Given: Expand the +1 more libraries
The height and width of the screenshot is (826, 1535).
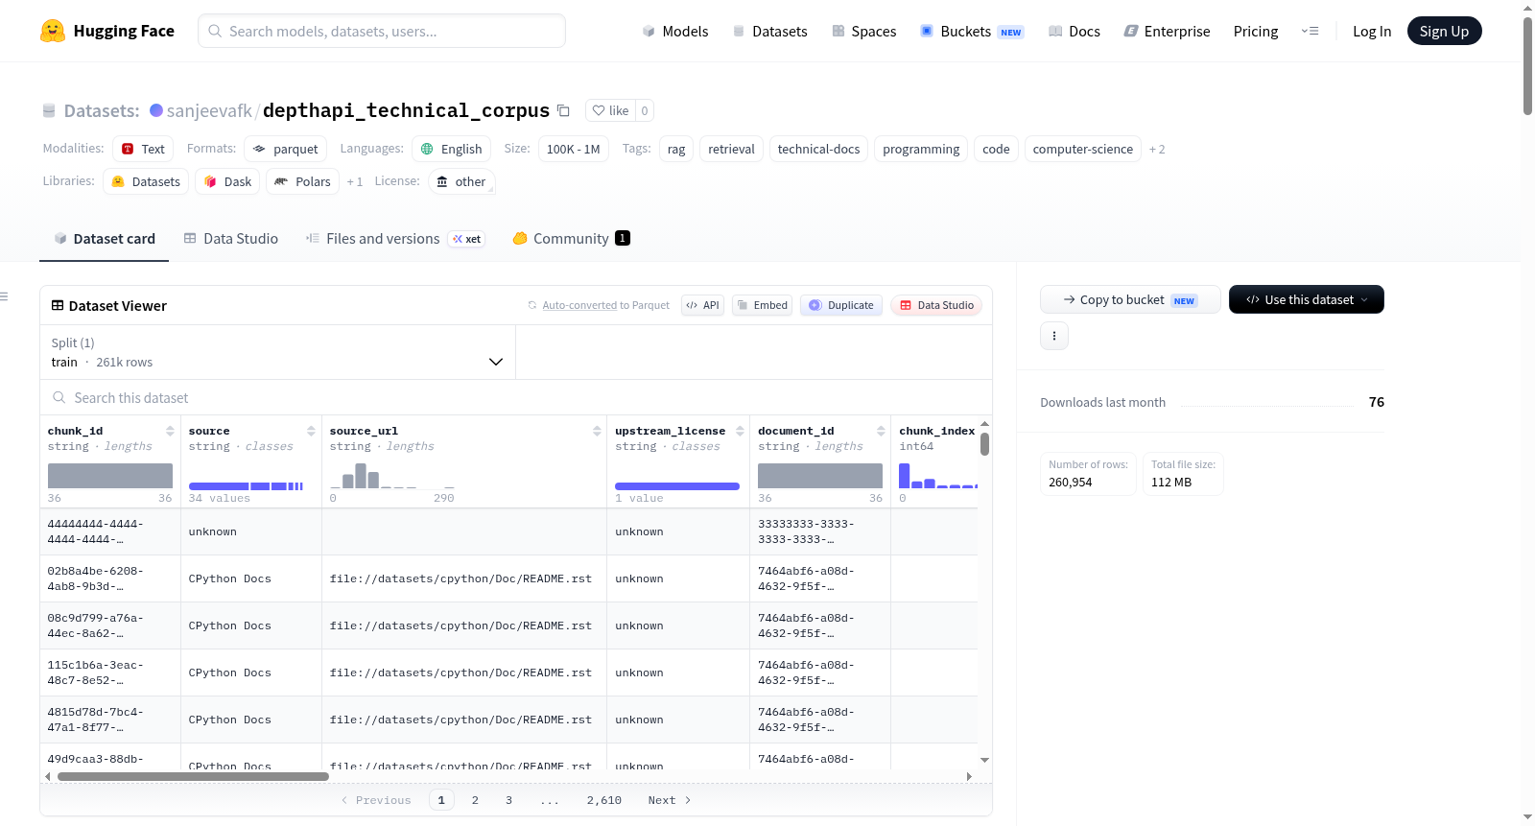Looking at the screenshot, I should (x=355, y=181).
